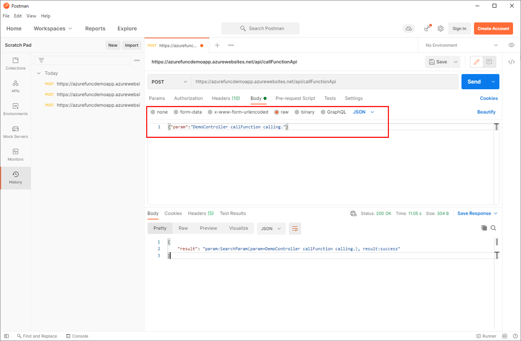Open the code snippet panel icon
The width and height of the screenshot is (521, 341).
(512, 62)
